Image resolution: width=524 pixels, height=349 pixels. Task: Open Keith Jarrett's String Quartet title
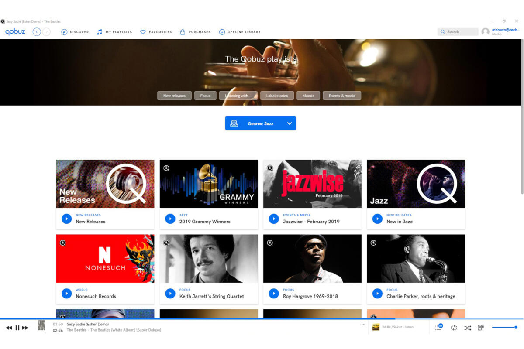coord(212,296)
